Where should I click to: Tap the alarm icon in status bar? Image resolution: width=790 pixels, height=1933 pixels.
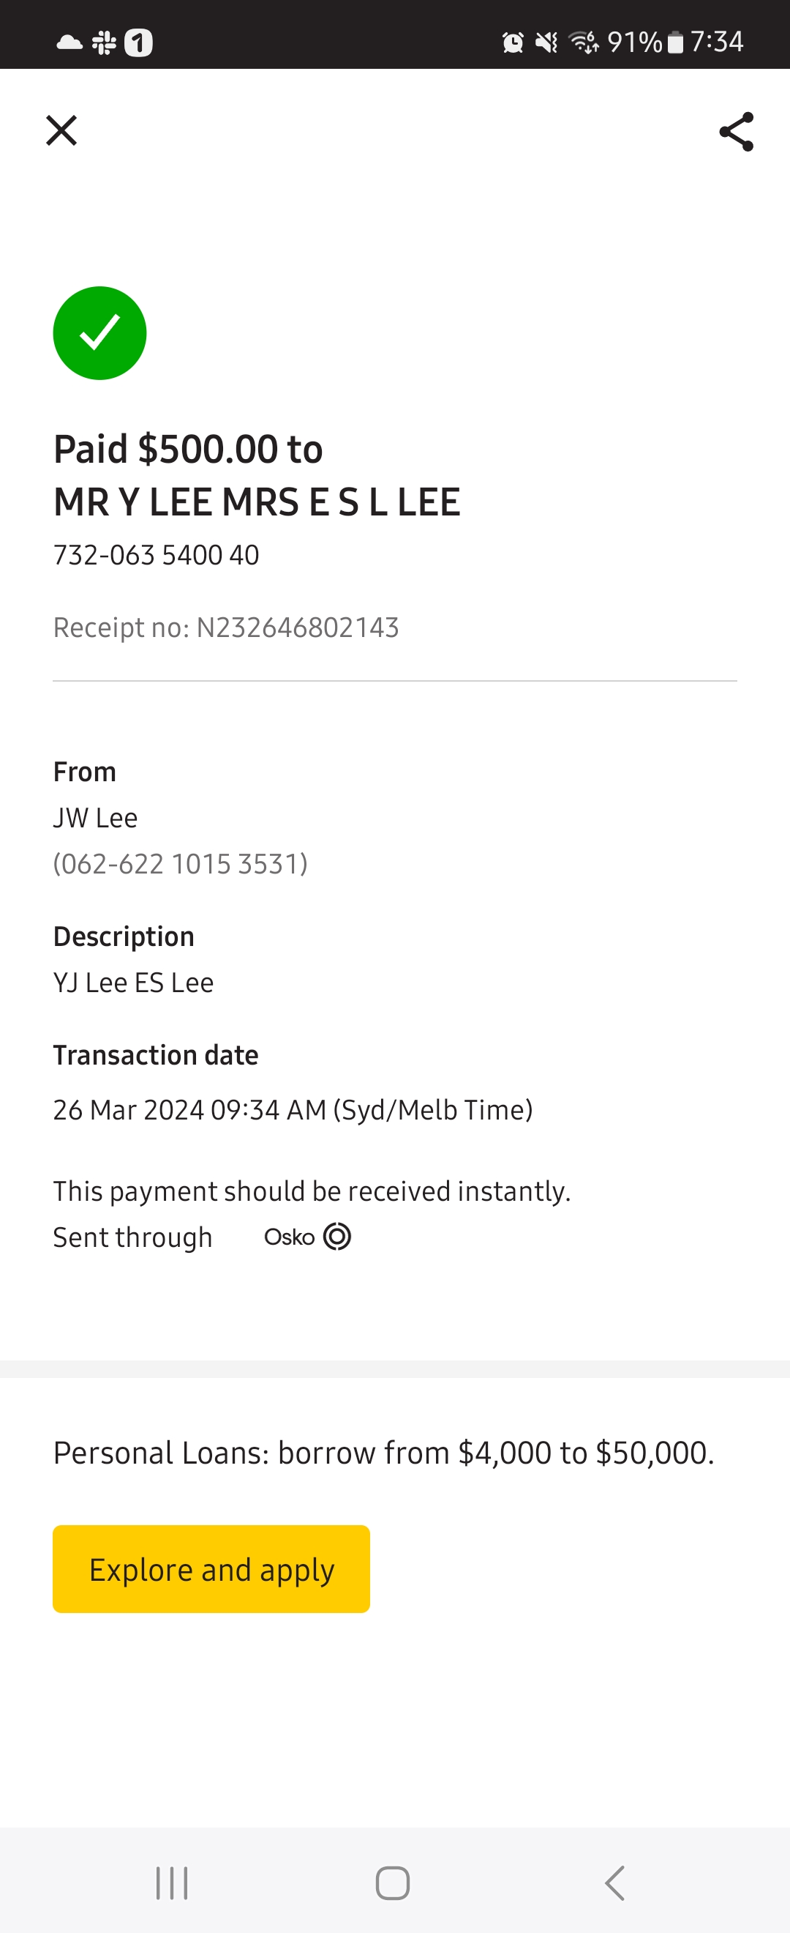pyautogui.click(x=513, y=42)
